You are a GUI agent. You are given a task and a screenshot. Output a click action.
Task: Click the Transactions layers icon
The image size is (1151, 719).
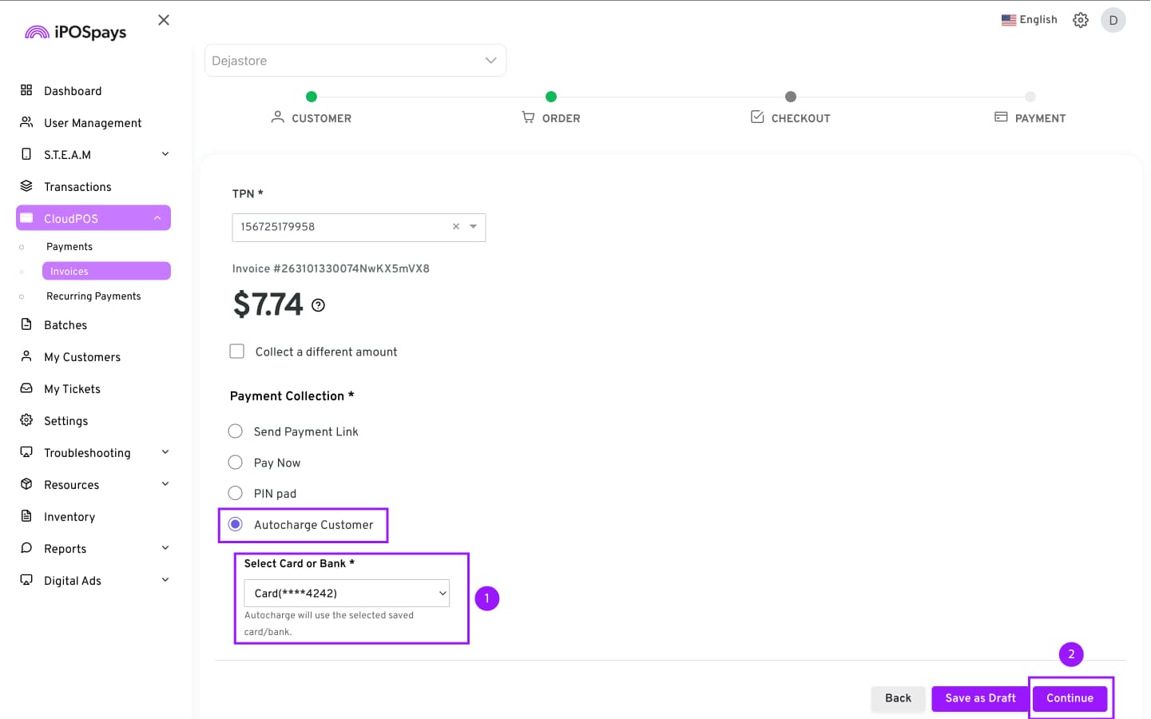pyautogui.click(x=26, y=186)
